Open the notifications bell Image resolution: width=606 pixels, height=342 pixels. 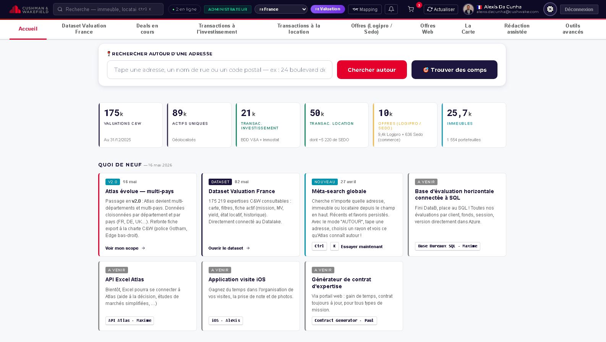[x=391, y=9]
